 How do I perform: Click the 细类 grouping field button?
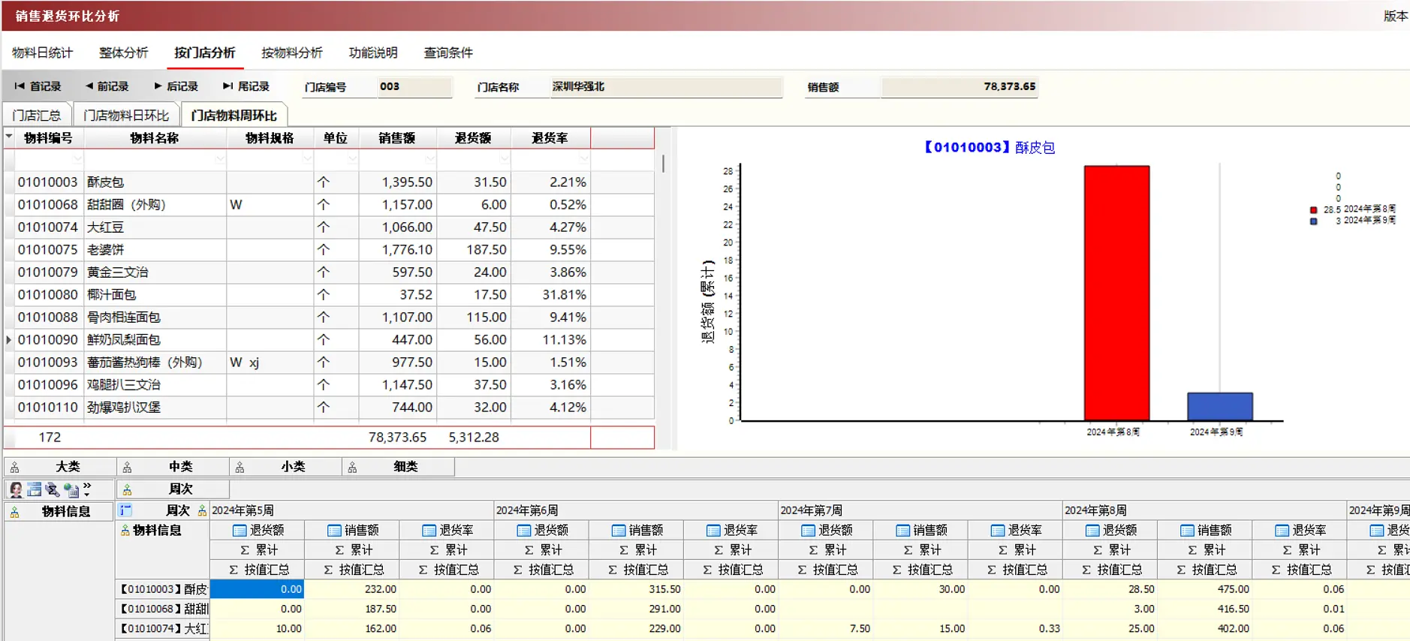pyautogui.click(x=398, y=467)
